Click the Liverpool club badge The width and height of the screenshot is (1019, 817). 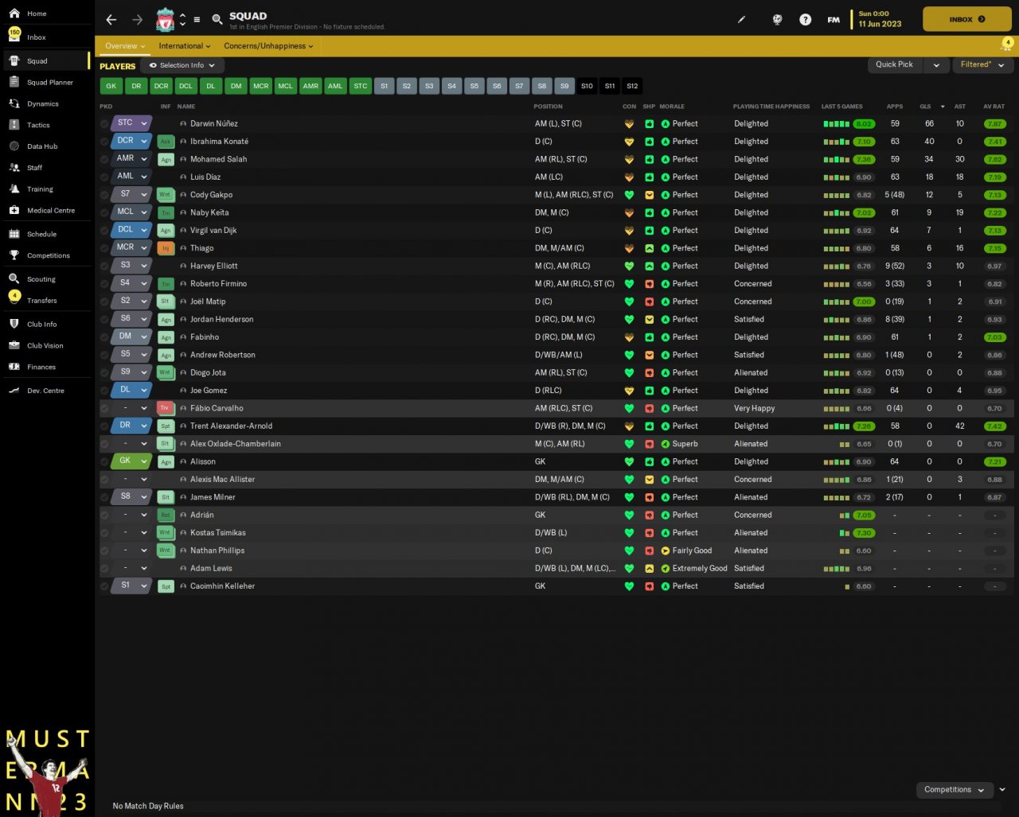click(x=166, y=20)
